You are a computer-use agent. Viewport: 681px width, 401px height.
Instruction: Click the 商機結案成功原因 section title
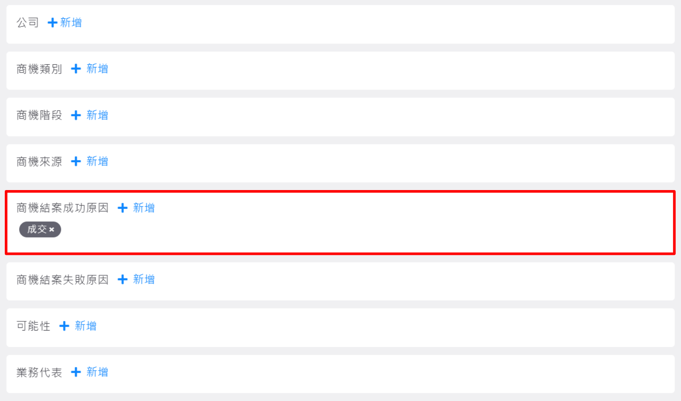pyautogui.click(x=62, y=208)
